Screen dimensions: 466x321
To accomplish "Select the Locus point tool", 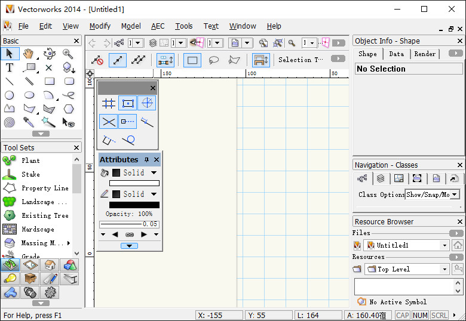I will [49, 67].
